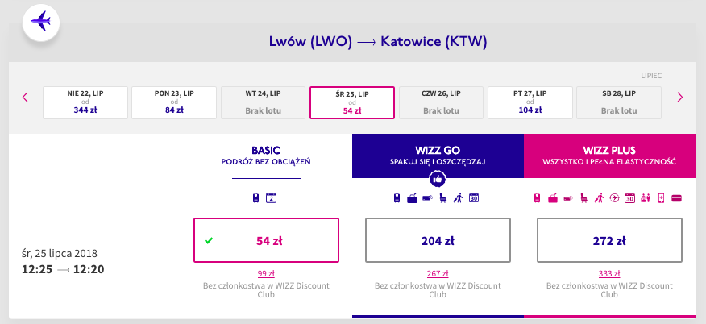Go to previous dates with left arrow
The height and width of the screenshot is (324, 706).
click(x=25, y=98)
